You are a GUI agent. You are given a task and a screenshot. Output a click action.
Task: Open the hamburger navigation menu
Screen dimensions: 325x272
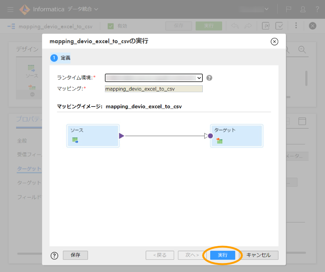[10, 9]
